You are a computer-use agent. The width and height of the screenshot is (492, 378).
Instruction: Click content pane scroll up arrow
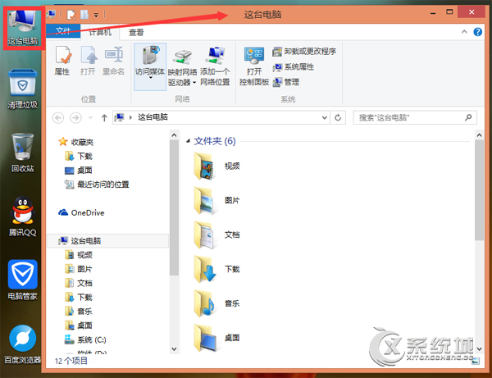click(x=479, y=135)
